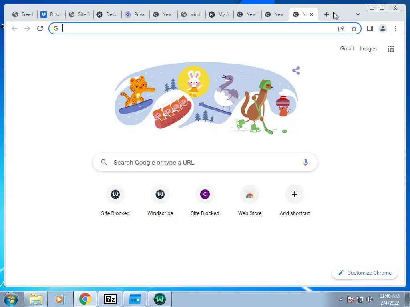Switch to the Privac tab
Screen dimensions: 410x307
click(x=135, y=15)
